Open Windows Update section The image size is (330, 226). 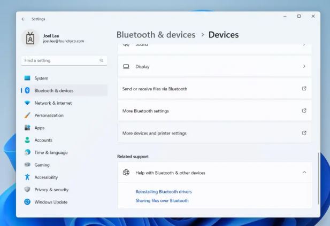tap(51, 202)
